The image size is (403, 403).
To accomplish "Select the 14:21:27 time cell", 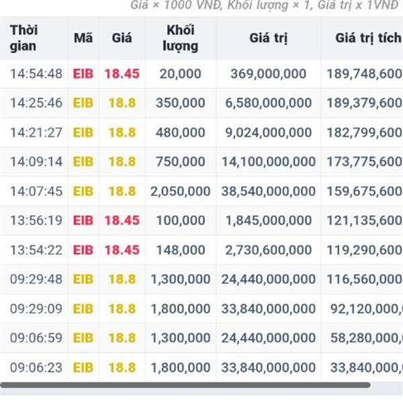I will [x=36, y=132].
